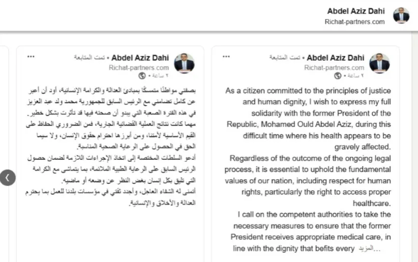
Task: Open Abdel Aziz Dahi's name in the top header
Action: [x=357, y=11]
